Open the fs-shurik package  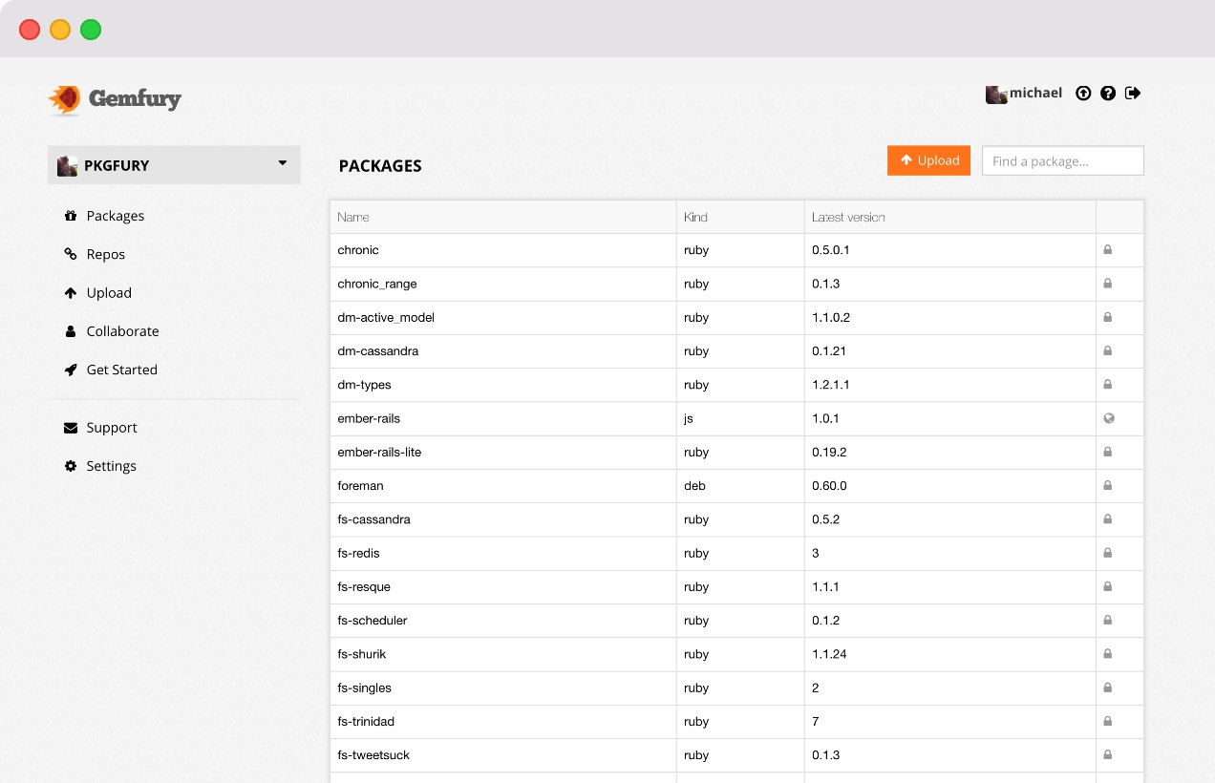[x=362, y=654]
